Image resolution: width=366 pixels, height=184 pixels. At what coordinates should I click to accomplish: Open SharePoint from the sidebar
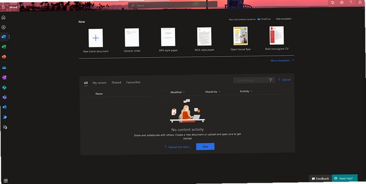pos(4,88)
